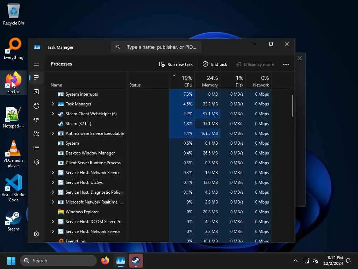This screenshot has width=358, height=269.
Task: Sort processes by the Network column header
Action: pyautogui.click(x=258, y=81)
